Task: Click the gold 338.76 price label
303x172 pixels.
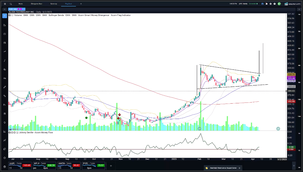Action: [291, 74]
